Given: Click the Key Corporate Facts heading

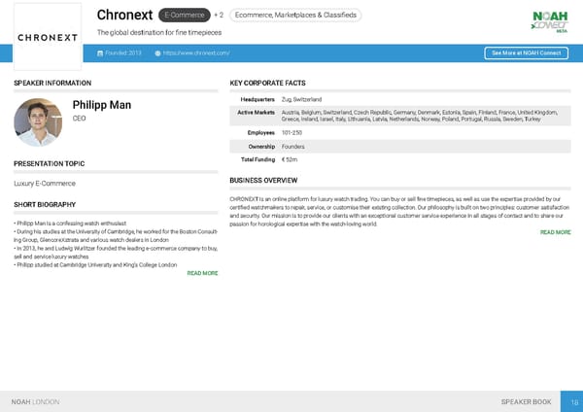Looking at the screenshot, I should click(x=267, y=84).
